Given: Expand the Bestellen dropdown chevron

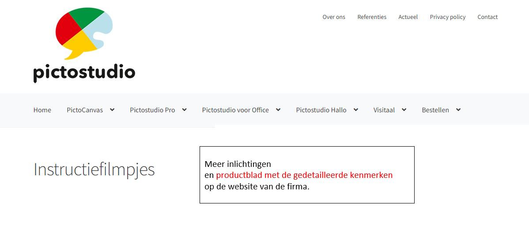Looking at the screenshot, I should [x=458, y=110].
